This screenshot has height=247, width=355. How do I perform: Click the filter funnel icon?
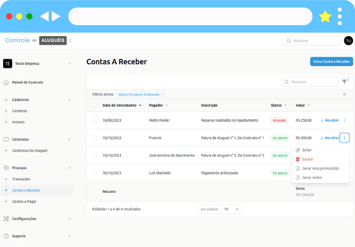[344, 82]
